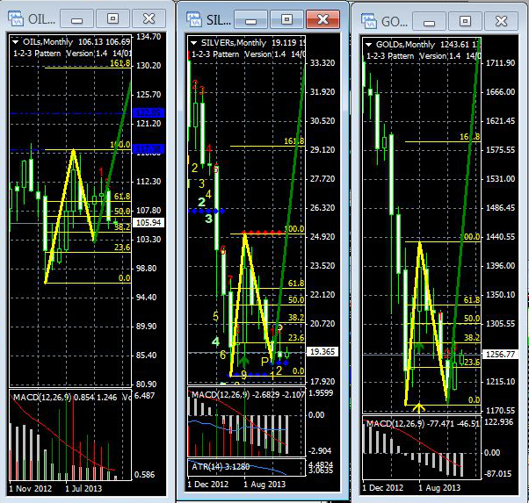Click the OIL title bar text
Image resolution: width=529 pixels, height=503 pixels.
tap(41, 19)
